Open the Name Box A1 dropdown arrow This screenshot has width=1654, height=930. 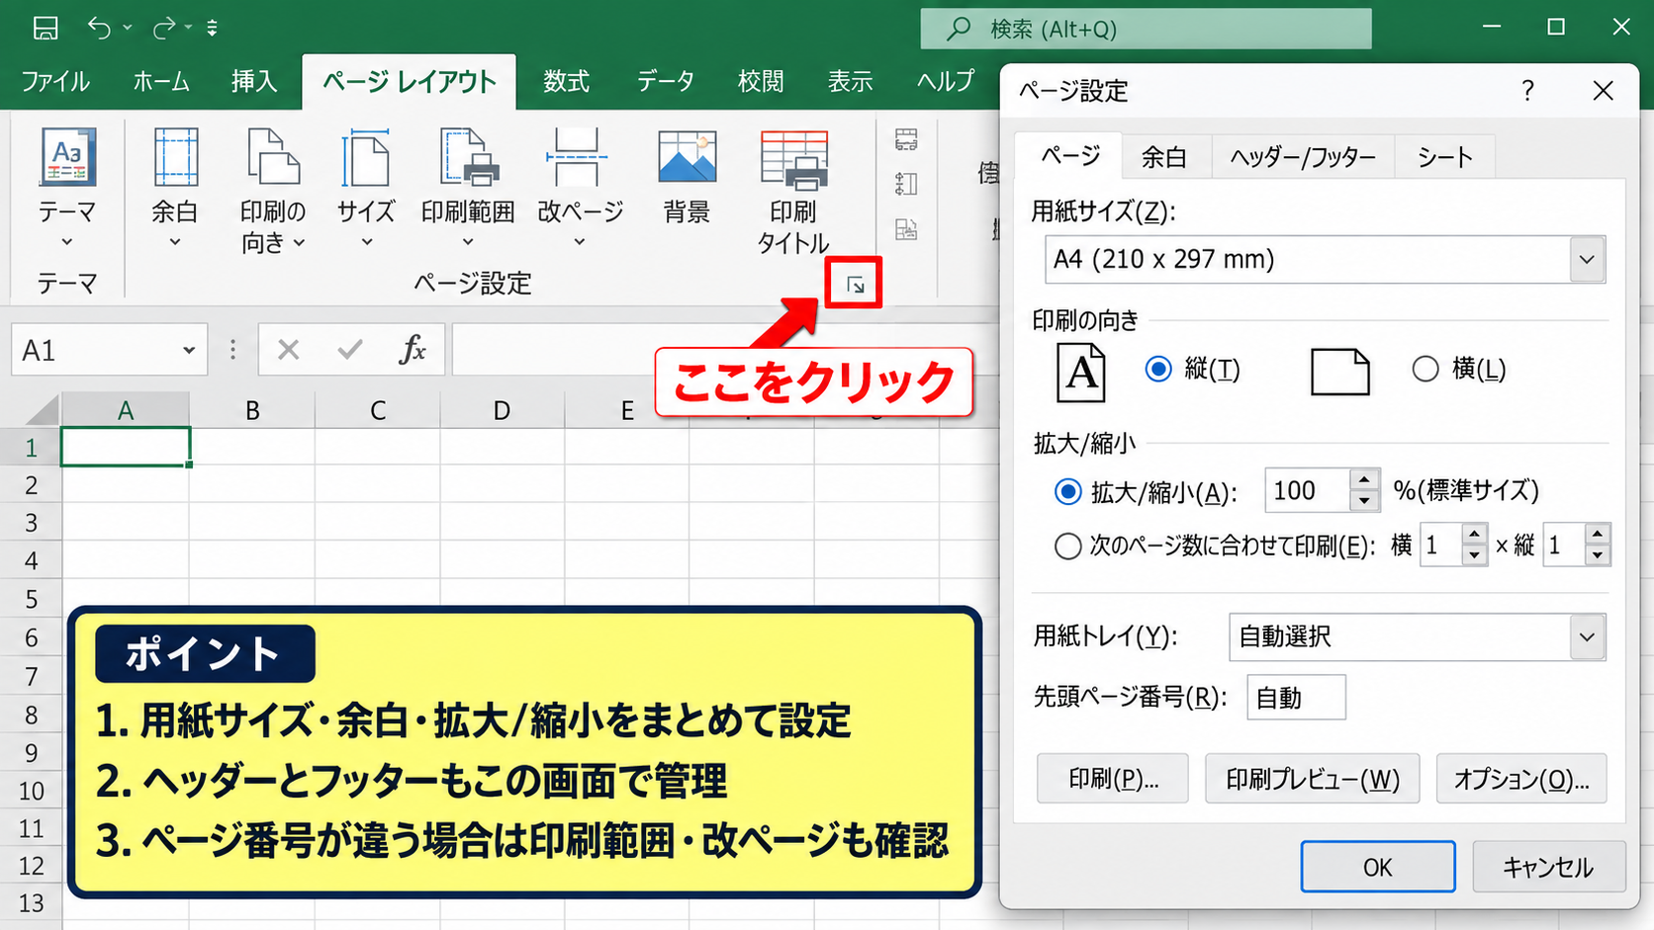point(189,350)
